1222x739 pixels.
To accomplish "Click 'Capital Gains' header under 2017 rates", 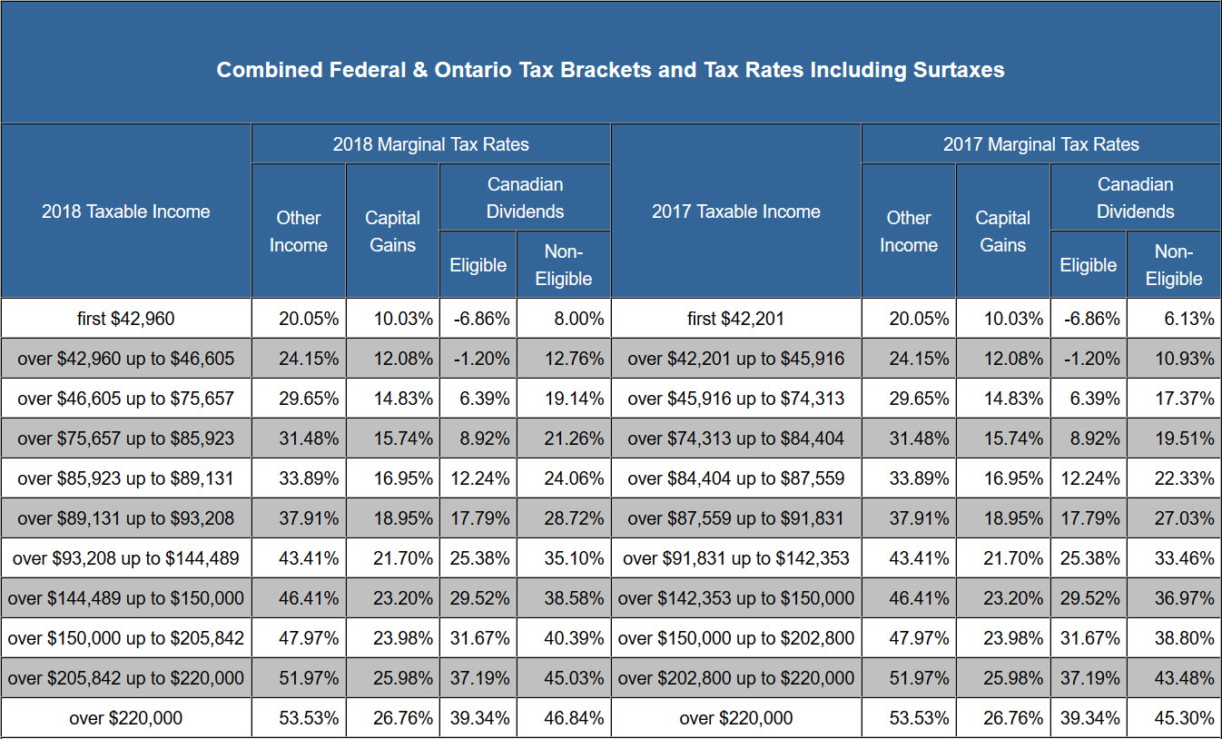I will click(1002, 231).
